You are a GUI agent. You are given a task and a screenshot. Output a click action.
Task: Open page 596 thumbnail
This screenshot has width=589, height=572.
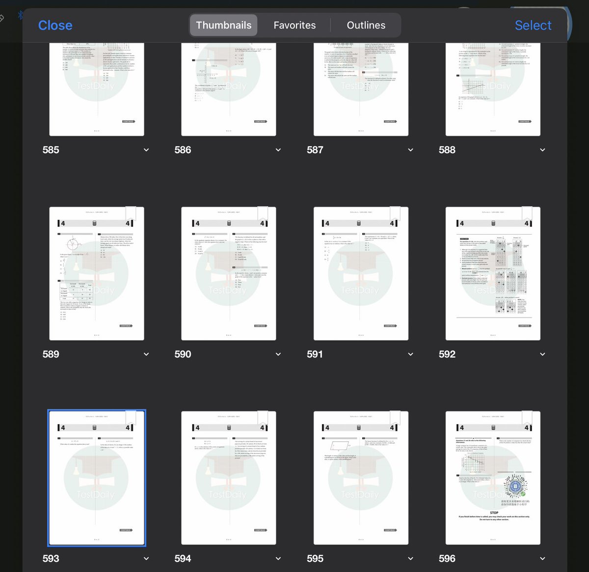click(493, 478)
